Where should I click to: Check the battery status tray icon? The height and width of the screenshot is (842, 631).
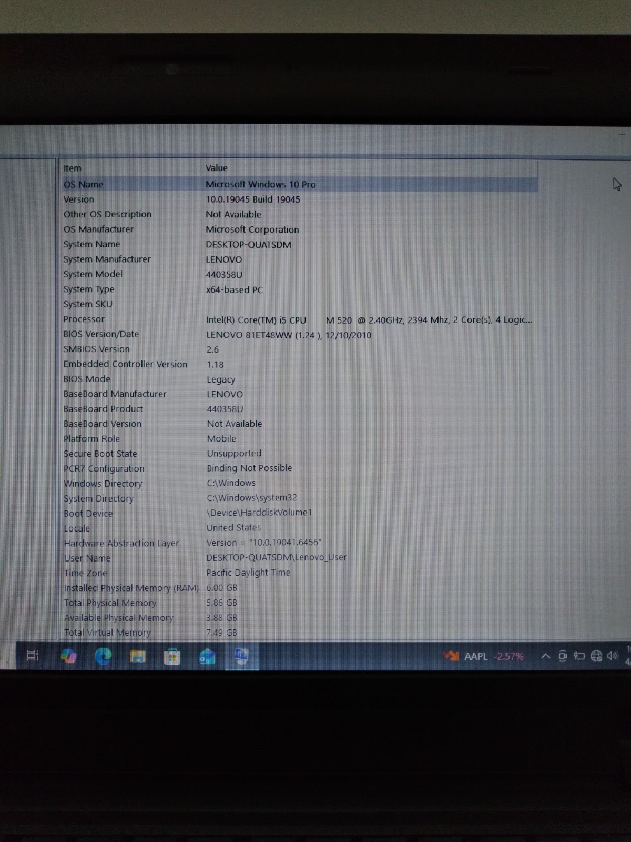579,656
